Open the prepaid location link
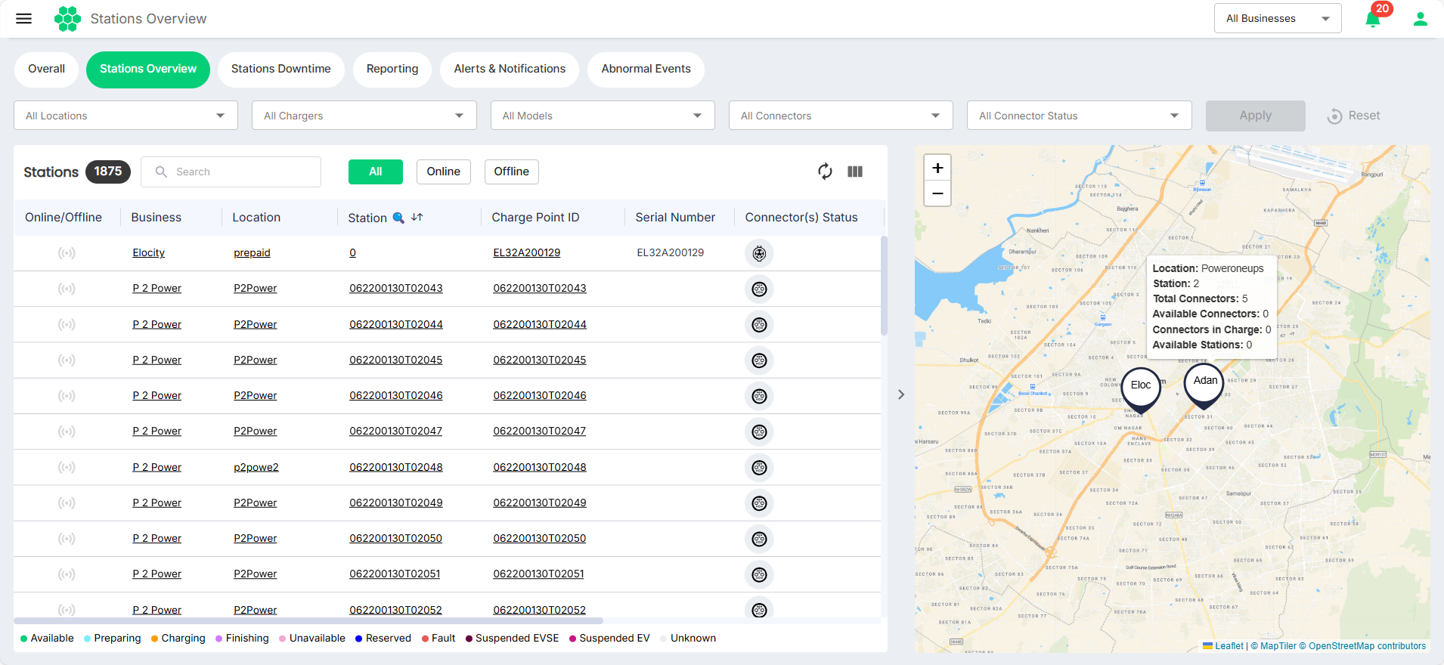Screen dimensions: 1444x665 (x=252, y=253)
